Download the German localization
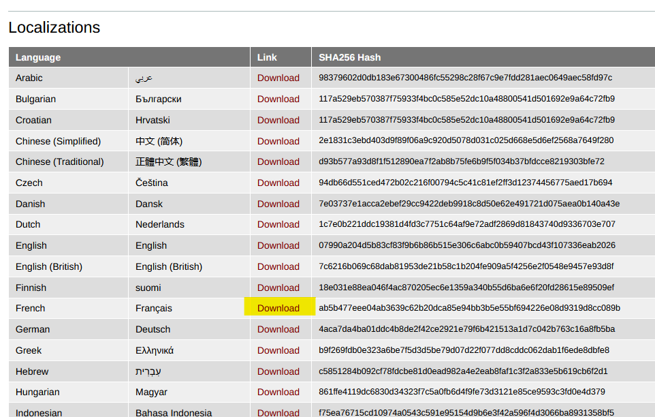655x417 pixels. [278, 329]
